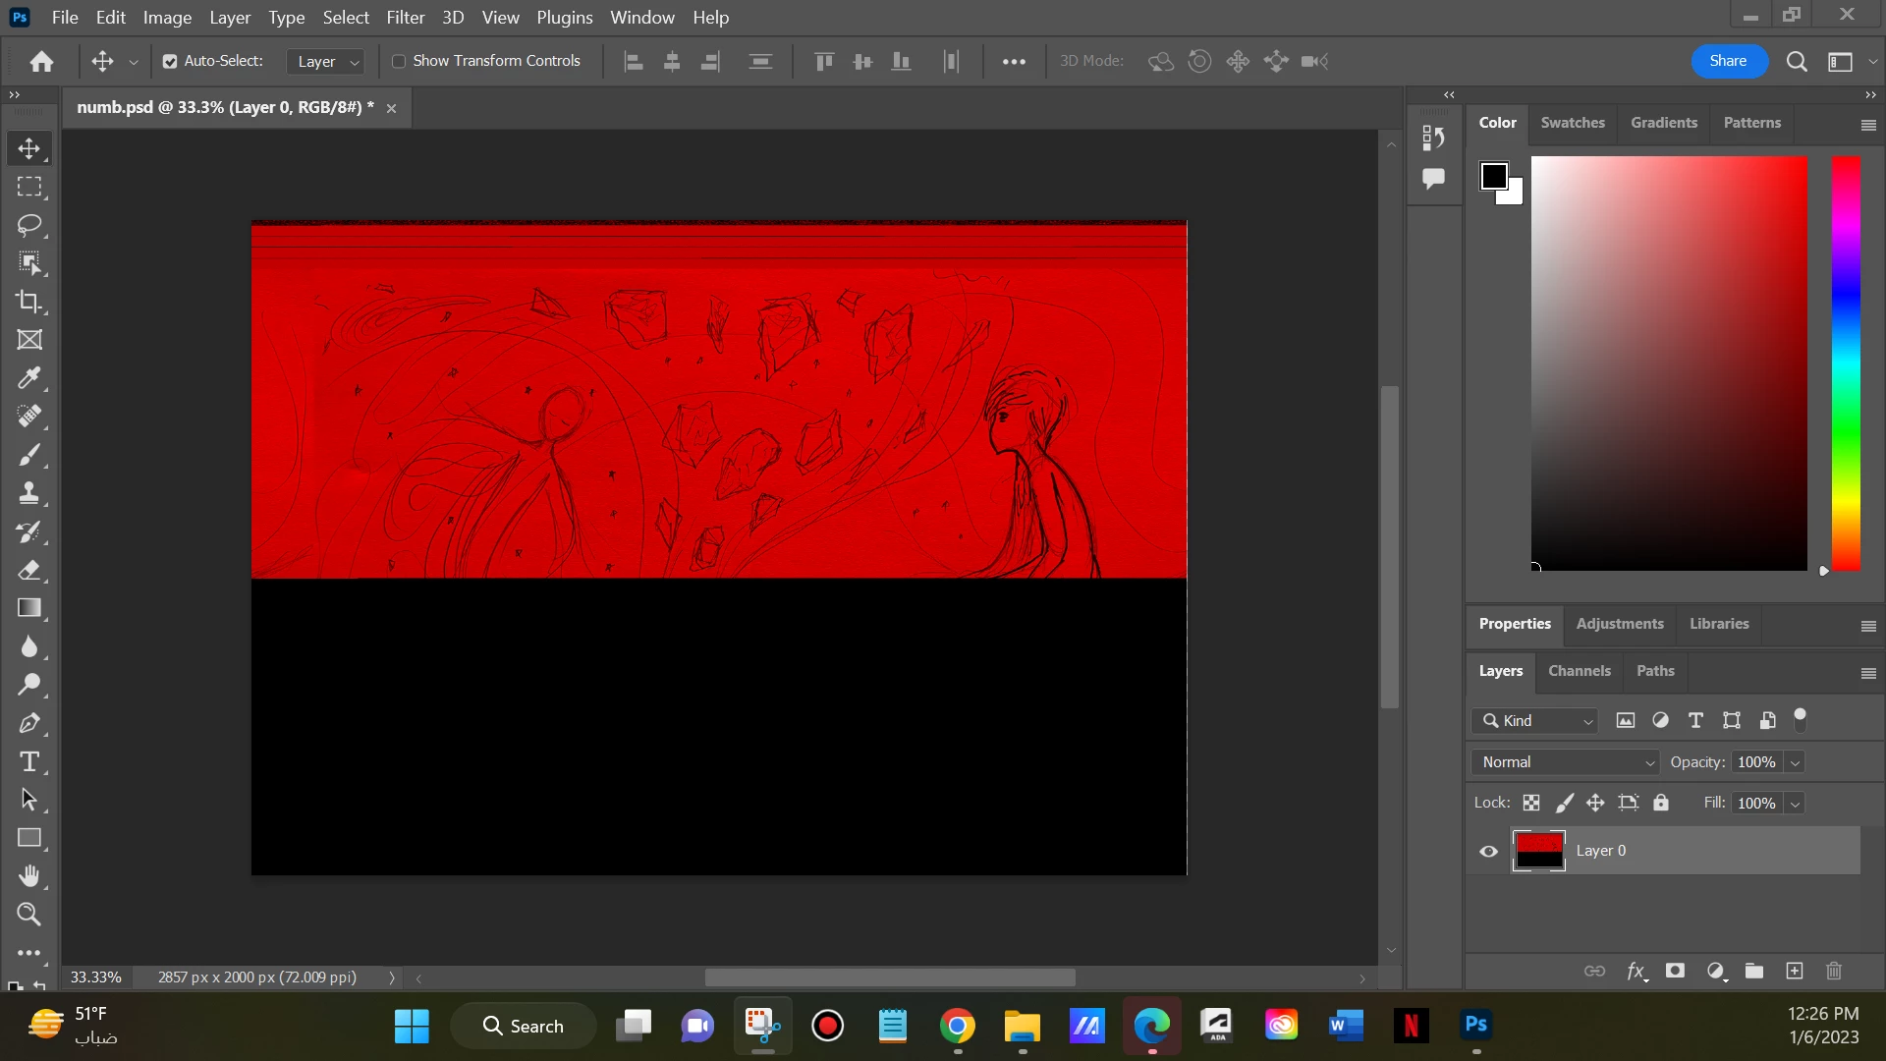This screenshot has width=1886, height=1061.
Task: Open the Filter menu
Action: pyautogui.click(x=405, y=18)
